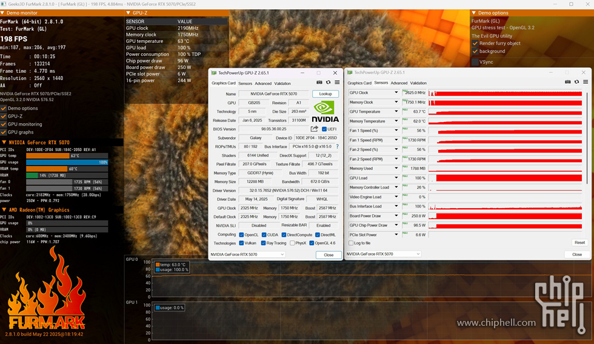Switch to Advanced tab in left GPU-Z window
Viewport: 594px width, 344px height.
point(263,84)
